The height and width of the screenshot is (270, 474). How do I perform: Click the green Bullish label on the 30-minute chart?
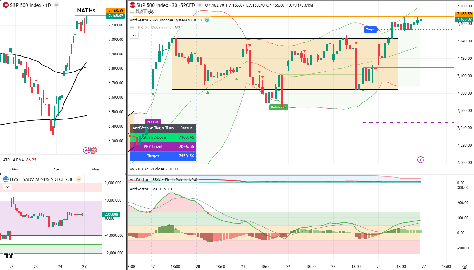pyautogui.click(x=278, y=107)
